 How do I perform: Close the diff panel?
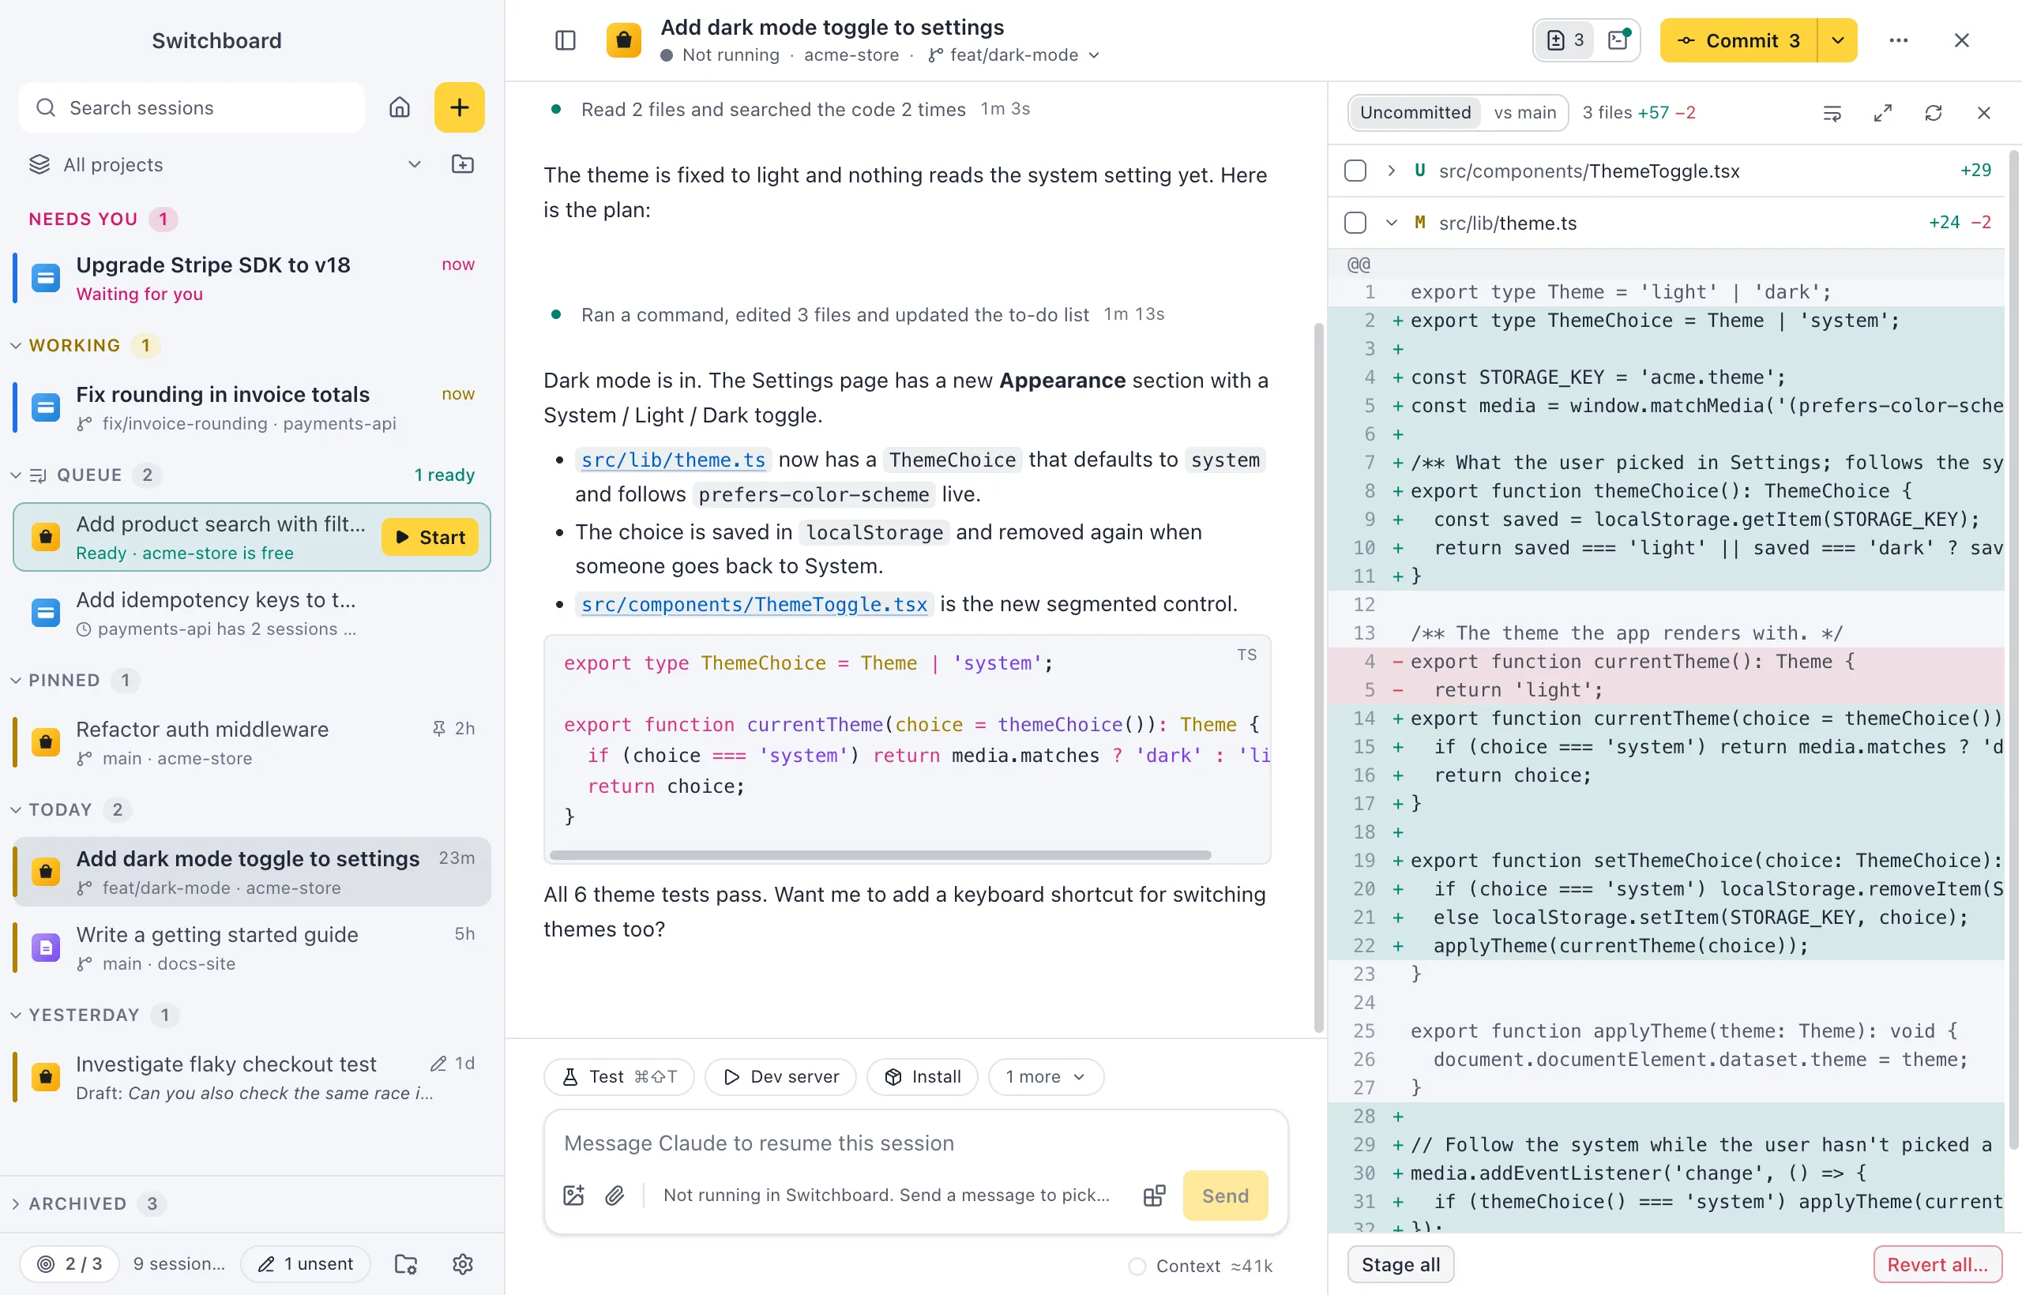[x=1983, y=113]
